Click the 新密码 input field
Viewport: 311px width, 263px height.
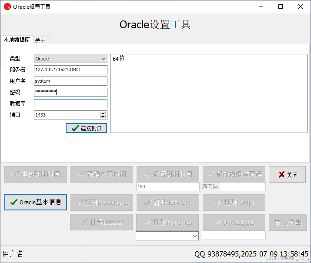pos(243,186)
